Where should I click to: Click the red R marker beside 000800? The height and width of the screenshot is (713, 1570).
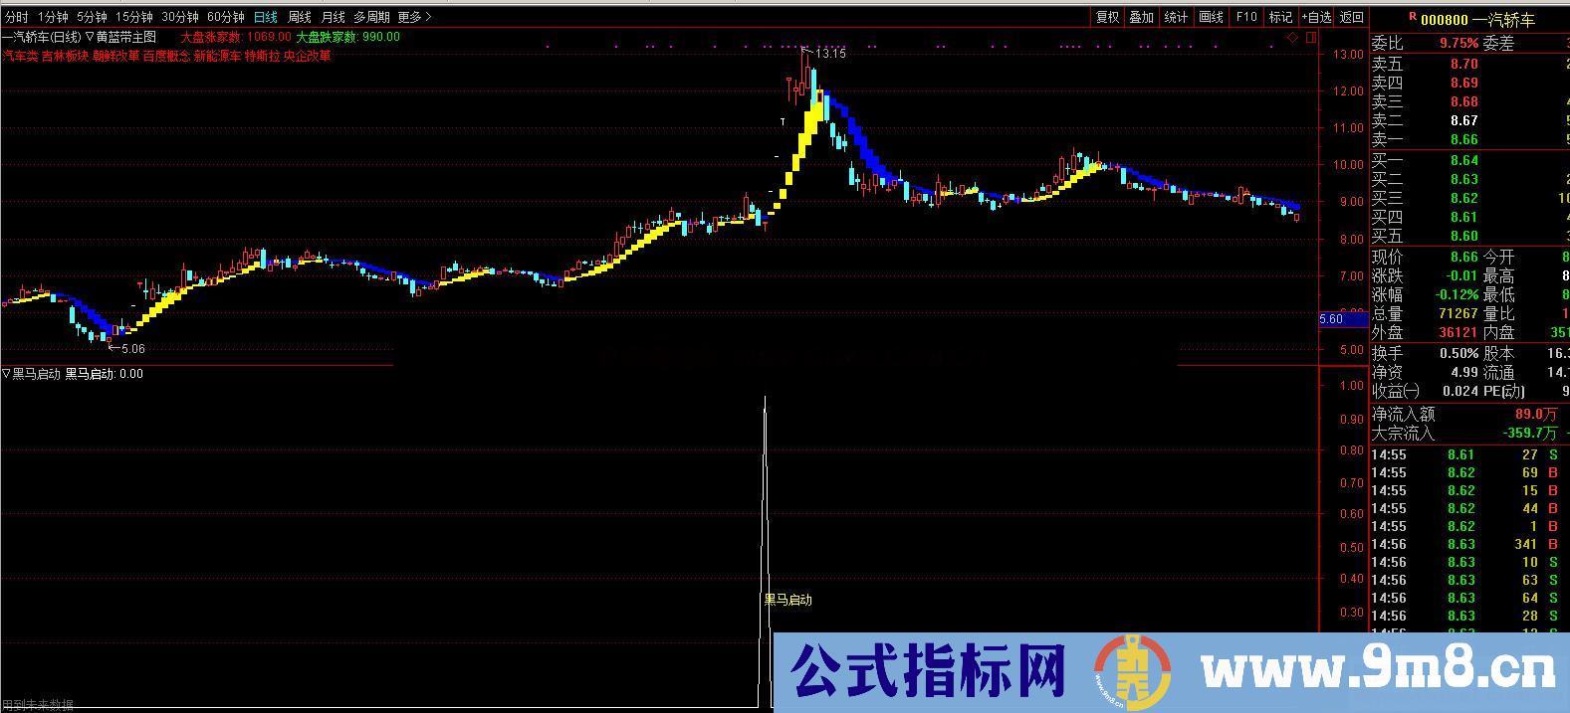1412,17
